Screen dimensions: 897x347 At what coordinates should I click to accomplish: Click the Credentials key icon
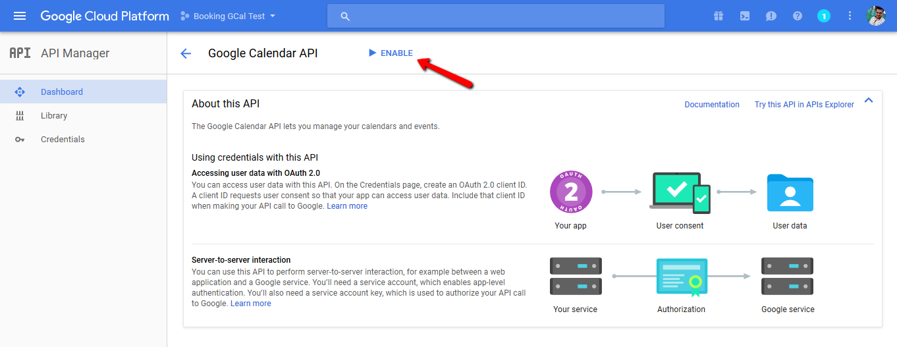click(x=20, y=140)
